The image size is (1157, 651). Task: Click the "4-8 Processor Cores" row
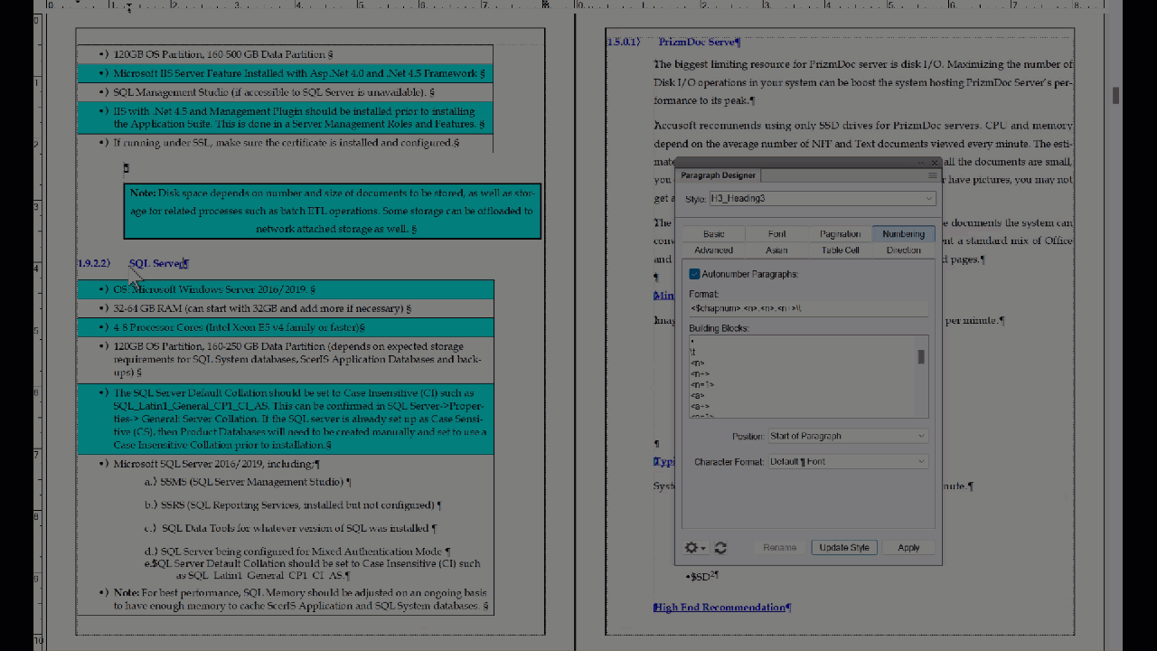[285, 327]
